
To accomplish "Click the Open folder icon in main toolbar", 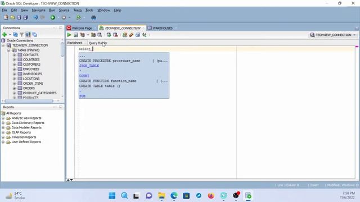I will coord(12,17).
